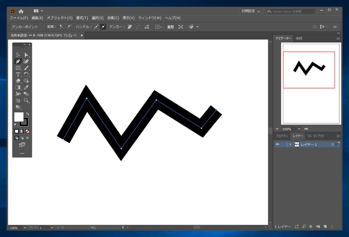Image resolution: width=349 pixels, height=237 pixels.
Task: Choose Draw Behind mode
Action: coord(22,138)
